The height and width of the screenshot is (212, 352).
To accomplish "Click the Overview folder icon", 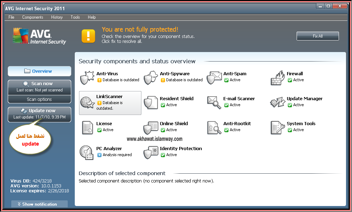I will tap(28, 71).
